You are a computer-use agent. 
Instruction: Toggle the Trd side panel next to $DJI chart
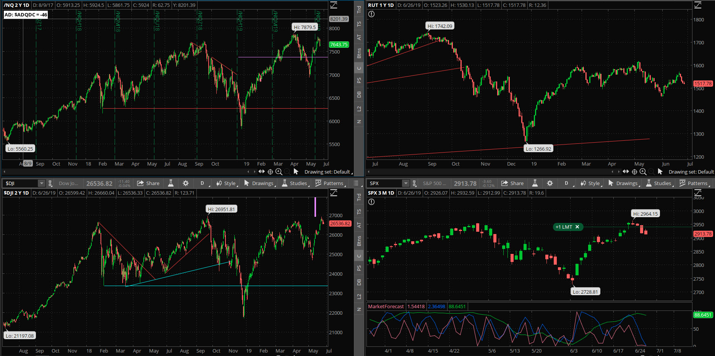pos(359,197)
